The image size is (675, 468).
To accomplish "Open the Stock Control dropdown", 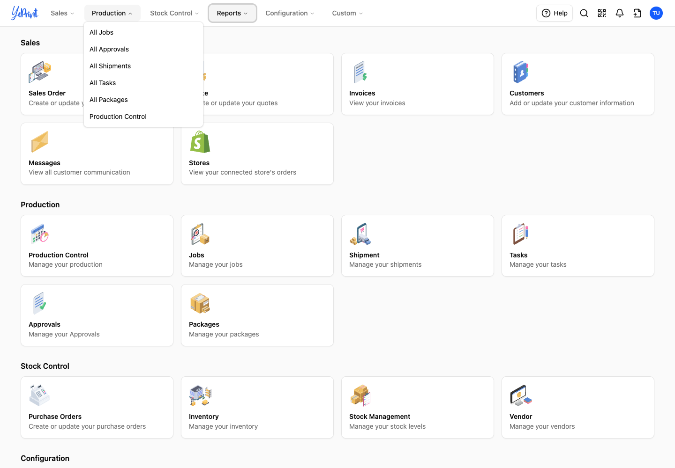I will (x=174, y=13).
